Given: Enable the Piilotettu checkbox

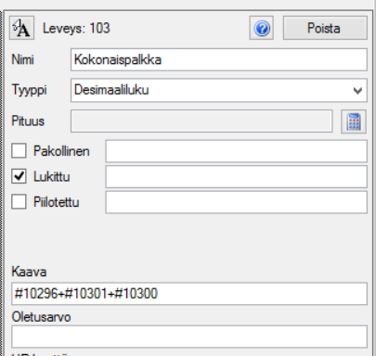Looking at the screenshot, I should 19,202.
